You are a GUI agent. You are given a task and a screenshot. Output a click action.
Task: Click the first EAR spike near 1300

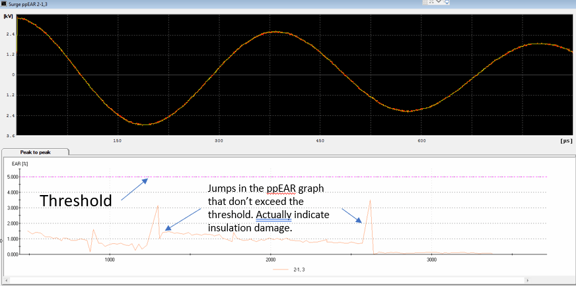158,206
